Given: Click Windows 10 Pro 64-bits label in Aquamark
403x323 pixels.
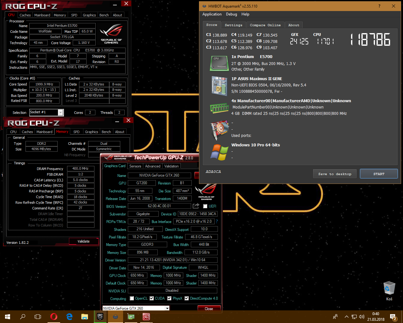Looking at the screenshot, I should click(x=256, y=145).
